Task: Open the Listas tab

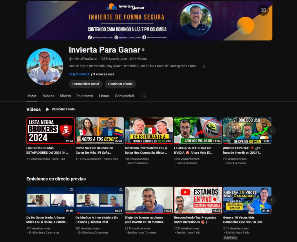Action: coord(104,96)
